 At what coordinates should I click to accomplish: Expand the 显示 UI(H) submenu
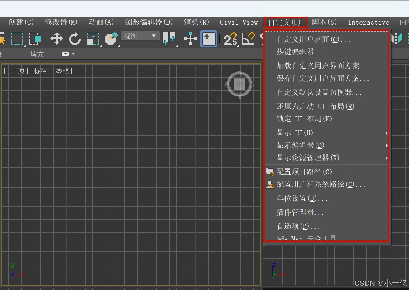327,133
